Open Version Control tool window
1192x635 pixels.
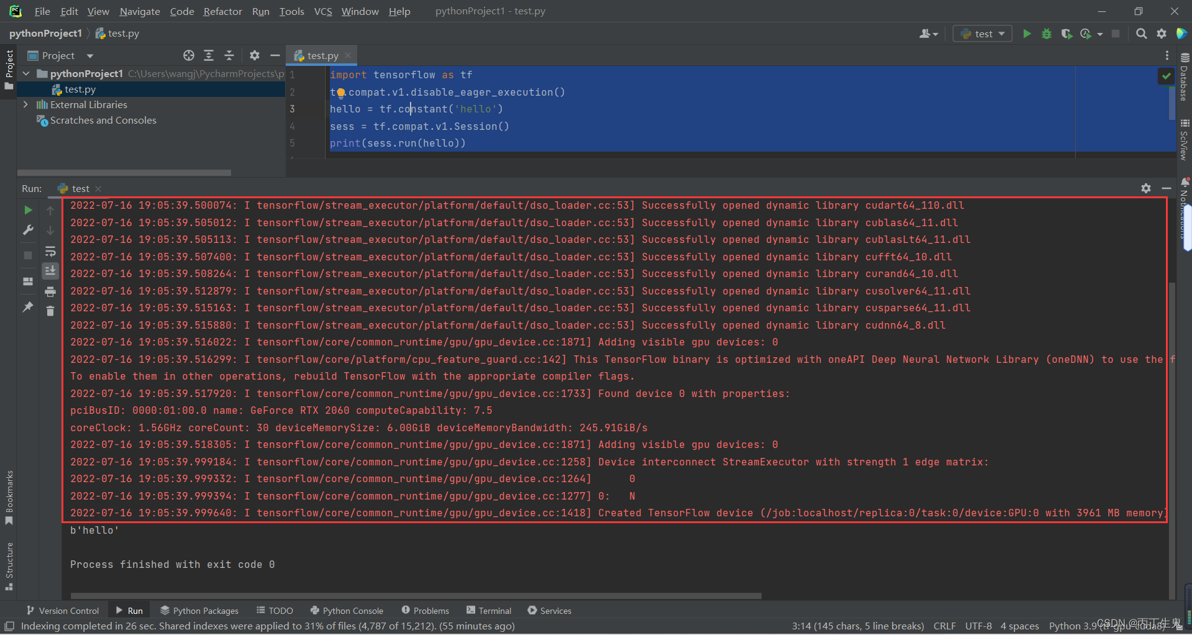click(x=63, y=611)
